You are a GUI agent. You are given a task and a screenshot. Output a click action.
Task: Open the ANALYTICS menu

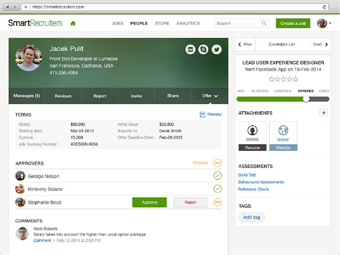tap(188, 23)
